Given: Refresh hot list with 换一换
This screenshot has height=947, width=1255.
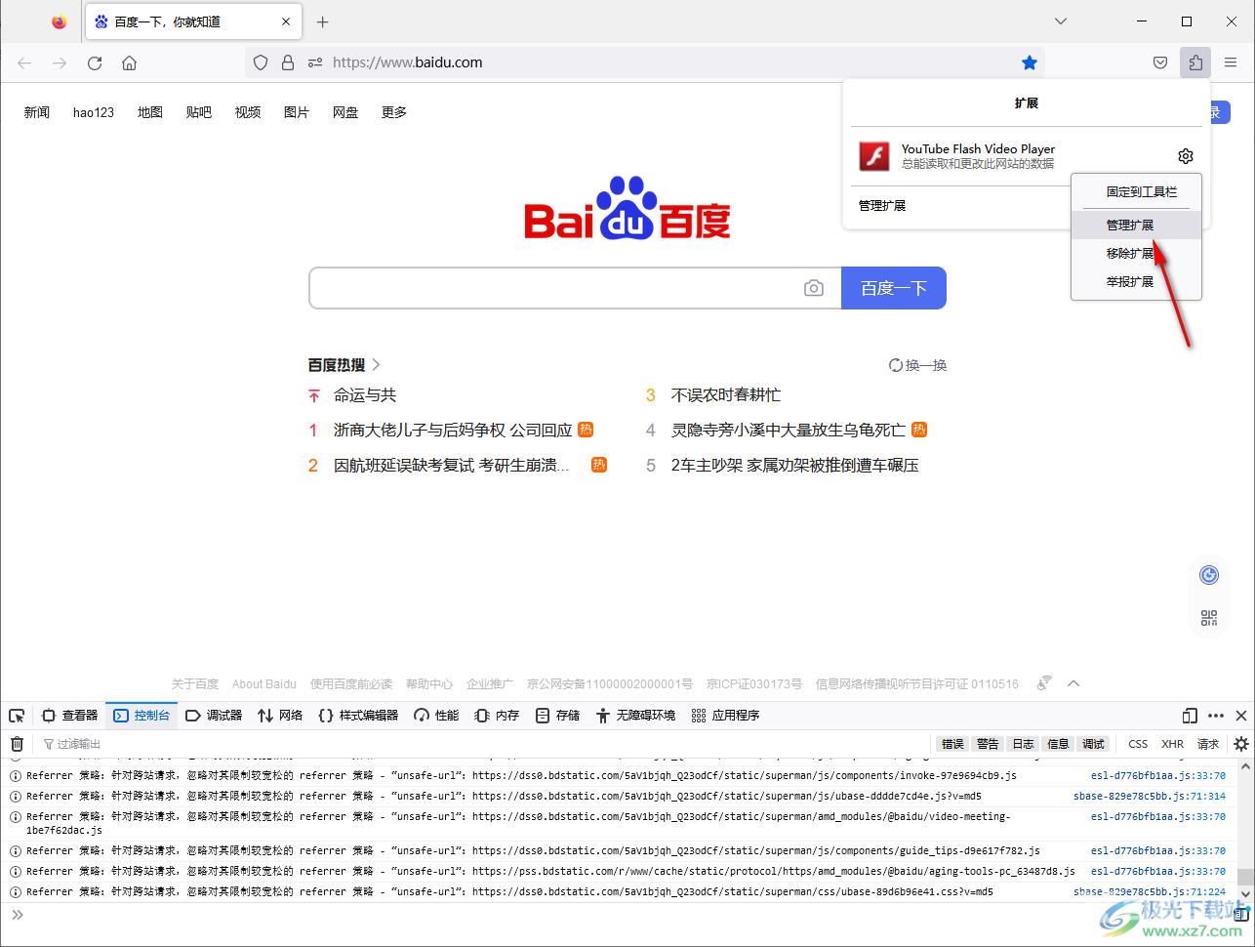Looking at the screenshot, I should pyautogui.click(x=917, y=365).
